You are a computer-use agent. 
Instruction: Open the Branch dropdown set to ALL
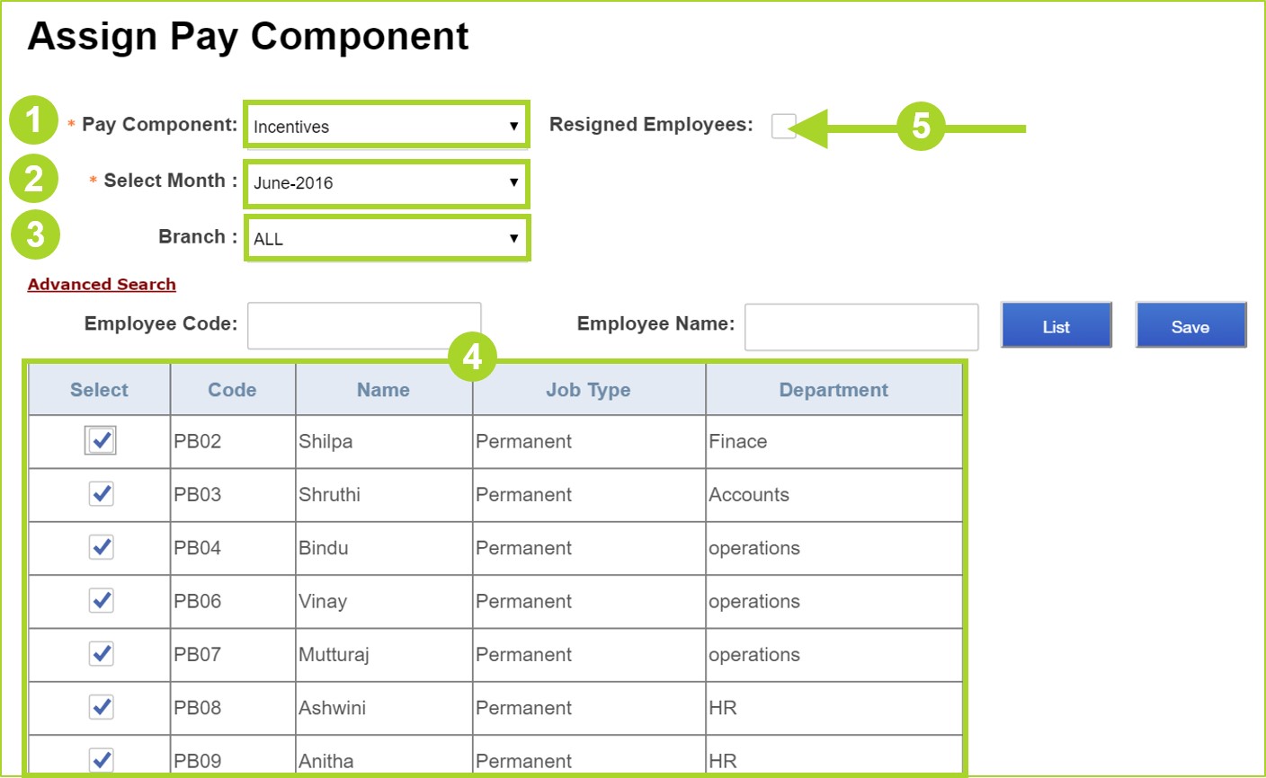385,237
